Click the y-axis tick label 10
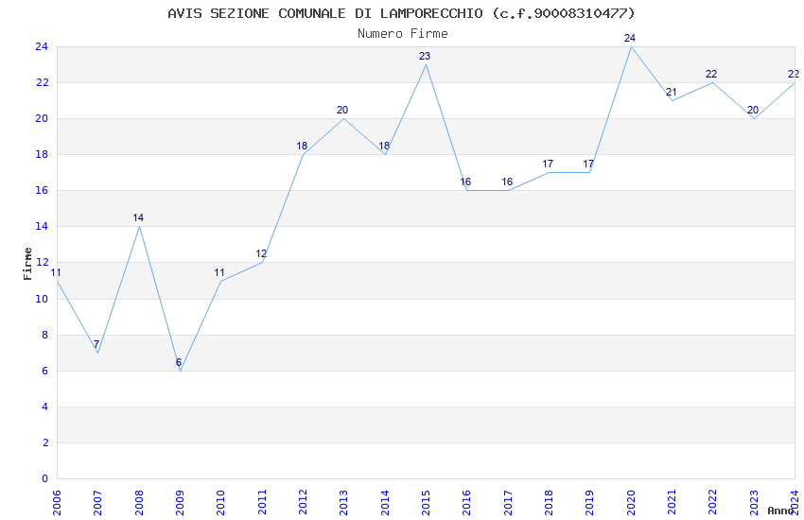 tap(42, 299)
